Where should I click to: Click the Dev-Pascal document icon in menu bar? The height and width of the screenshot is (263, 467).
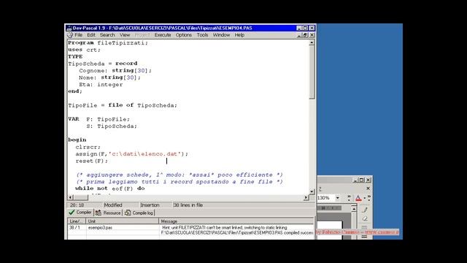tap(70, 35)
